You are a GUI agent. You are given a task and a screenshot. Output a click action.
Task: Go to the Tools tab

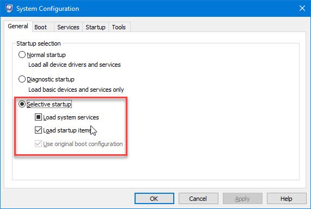(119, 27)
